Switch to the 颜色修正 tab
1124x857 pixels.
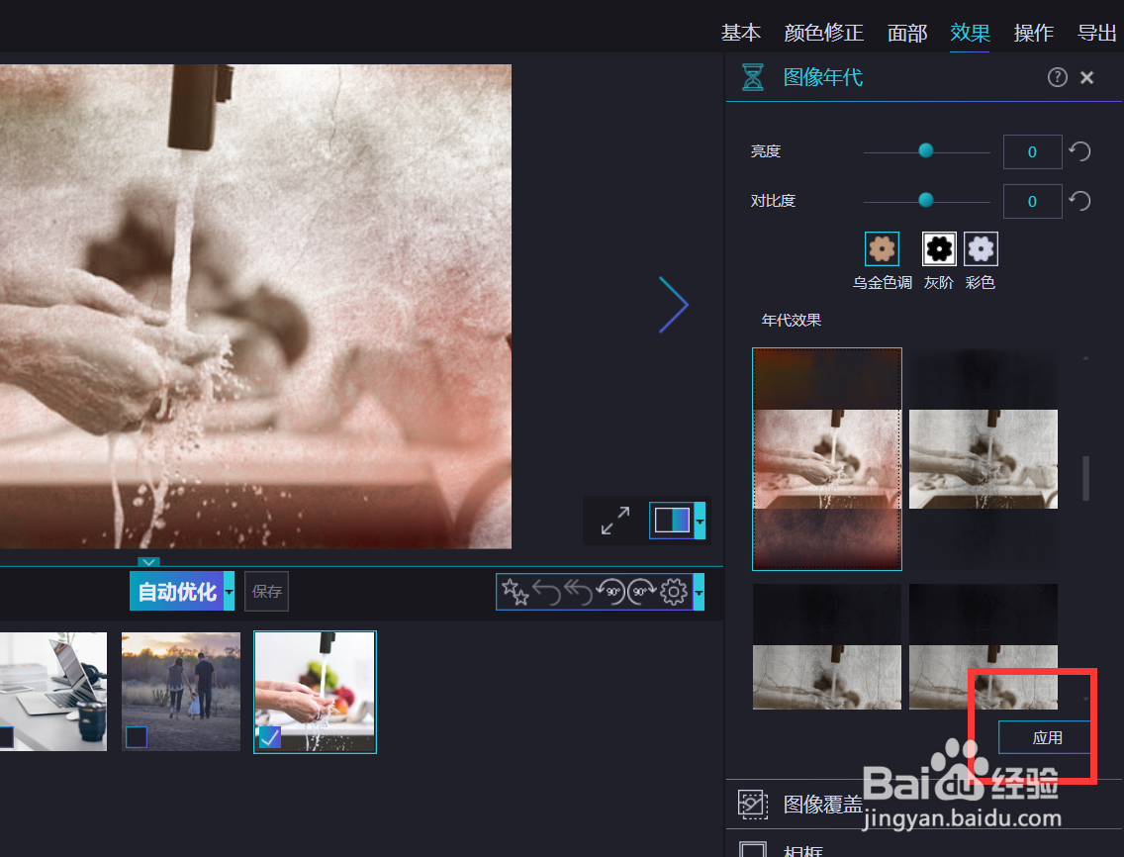point(823,32)
